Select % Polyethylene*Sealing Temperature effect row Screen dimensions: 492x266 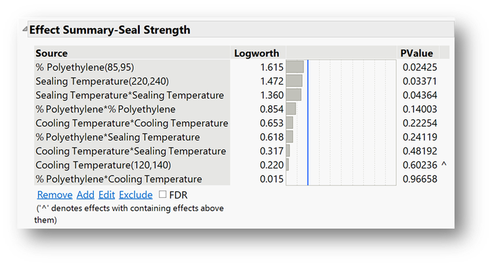tap(117, 137)
